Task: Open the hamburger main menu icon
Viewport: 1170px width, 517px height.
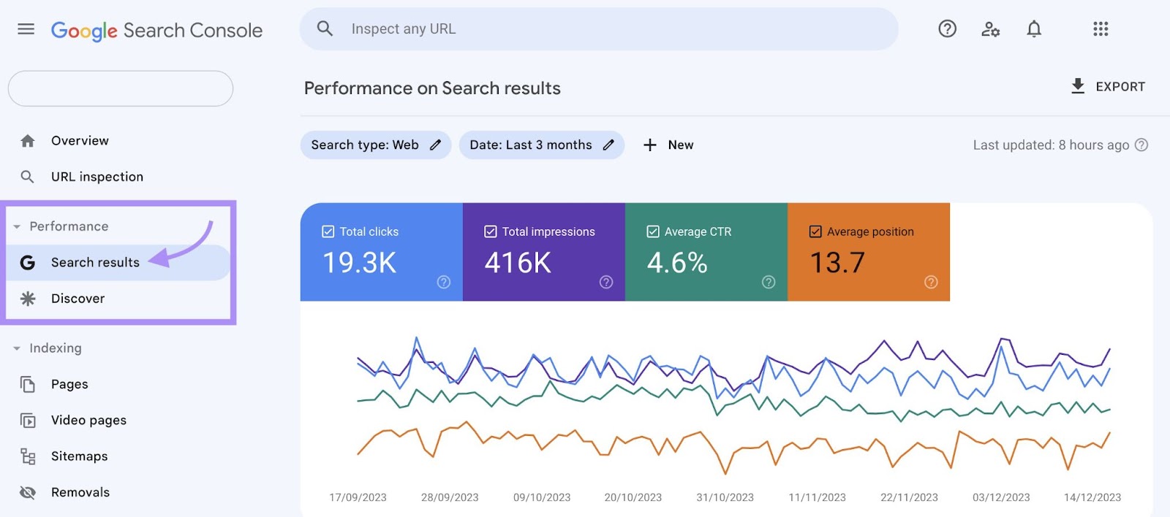Action: (26, 29)
